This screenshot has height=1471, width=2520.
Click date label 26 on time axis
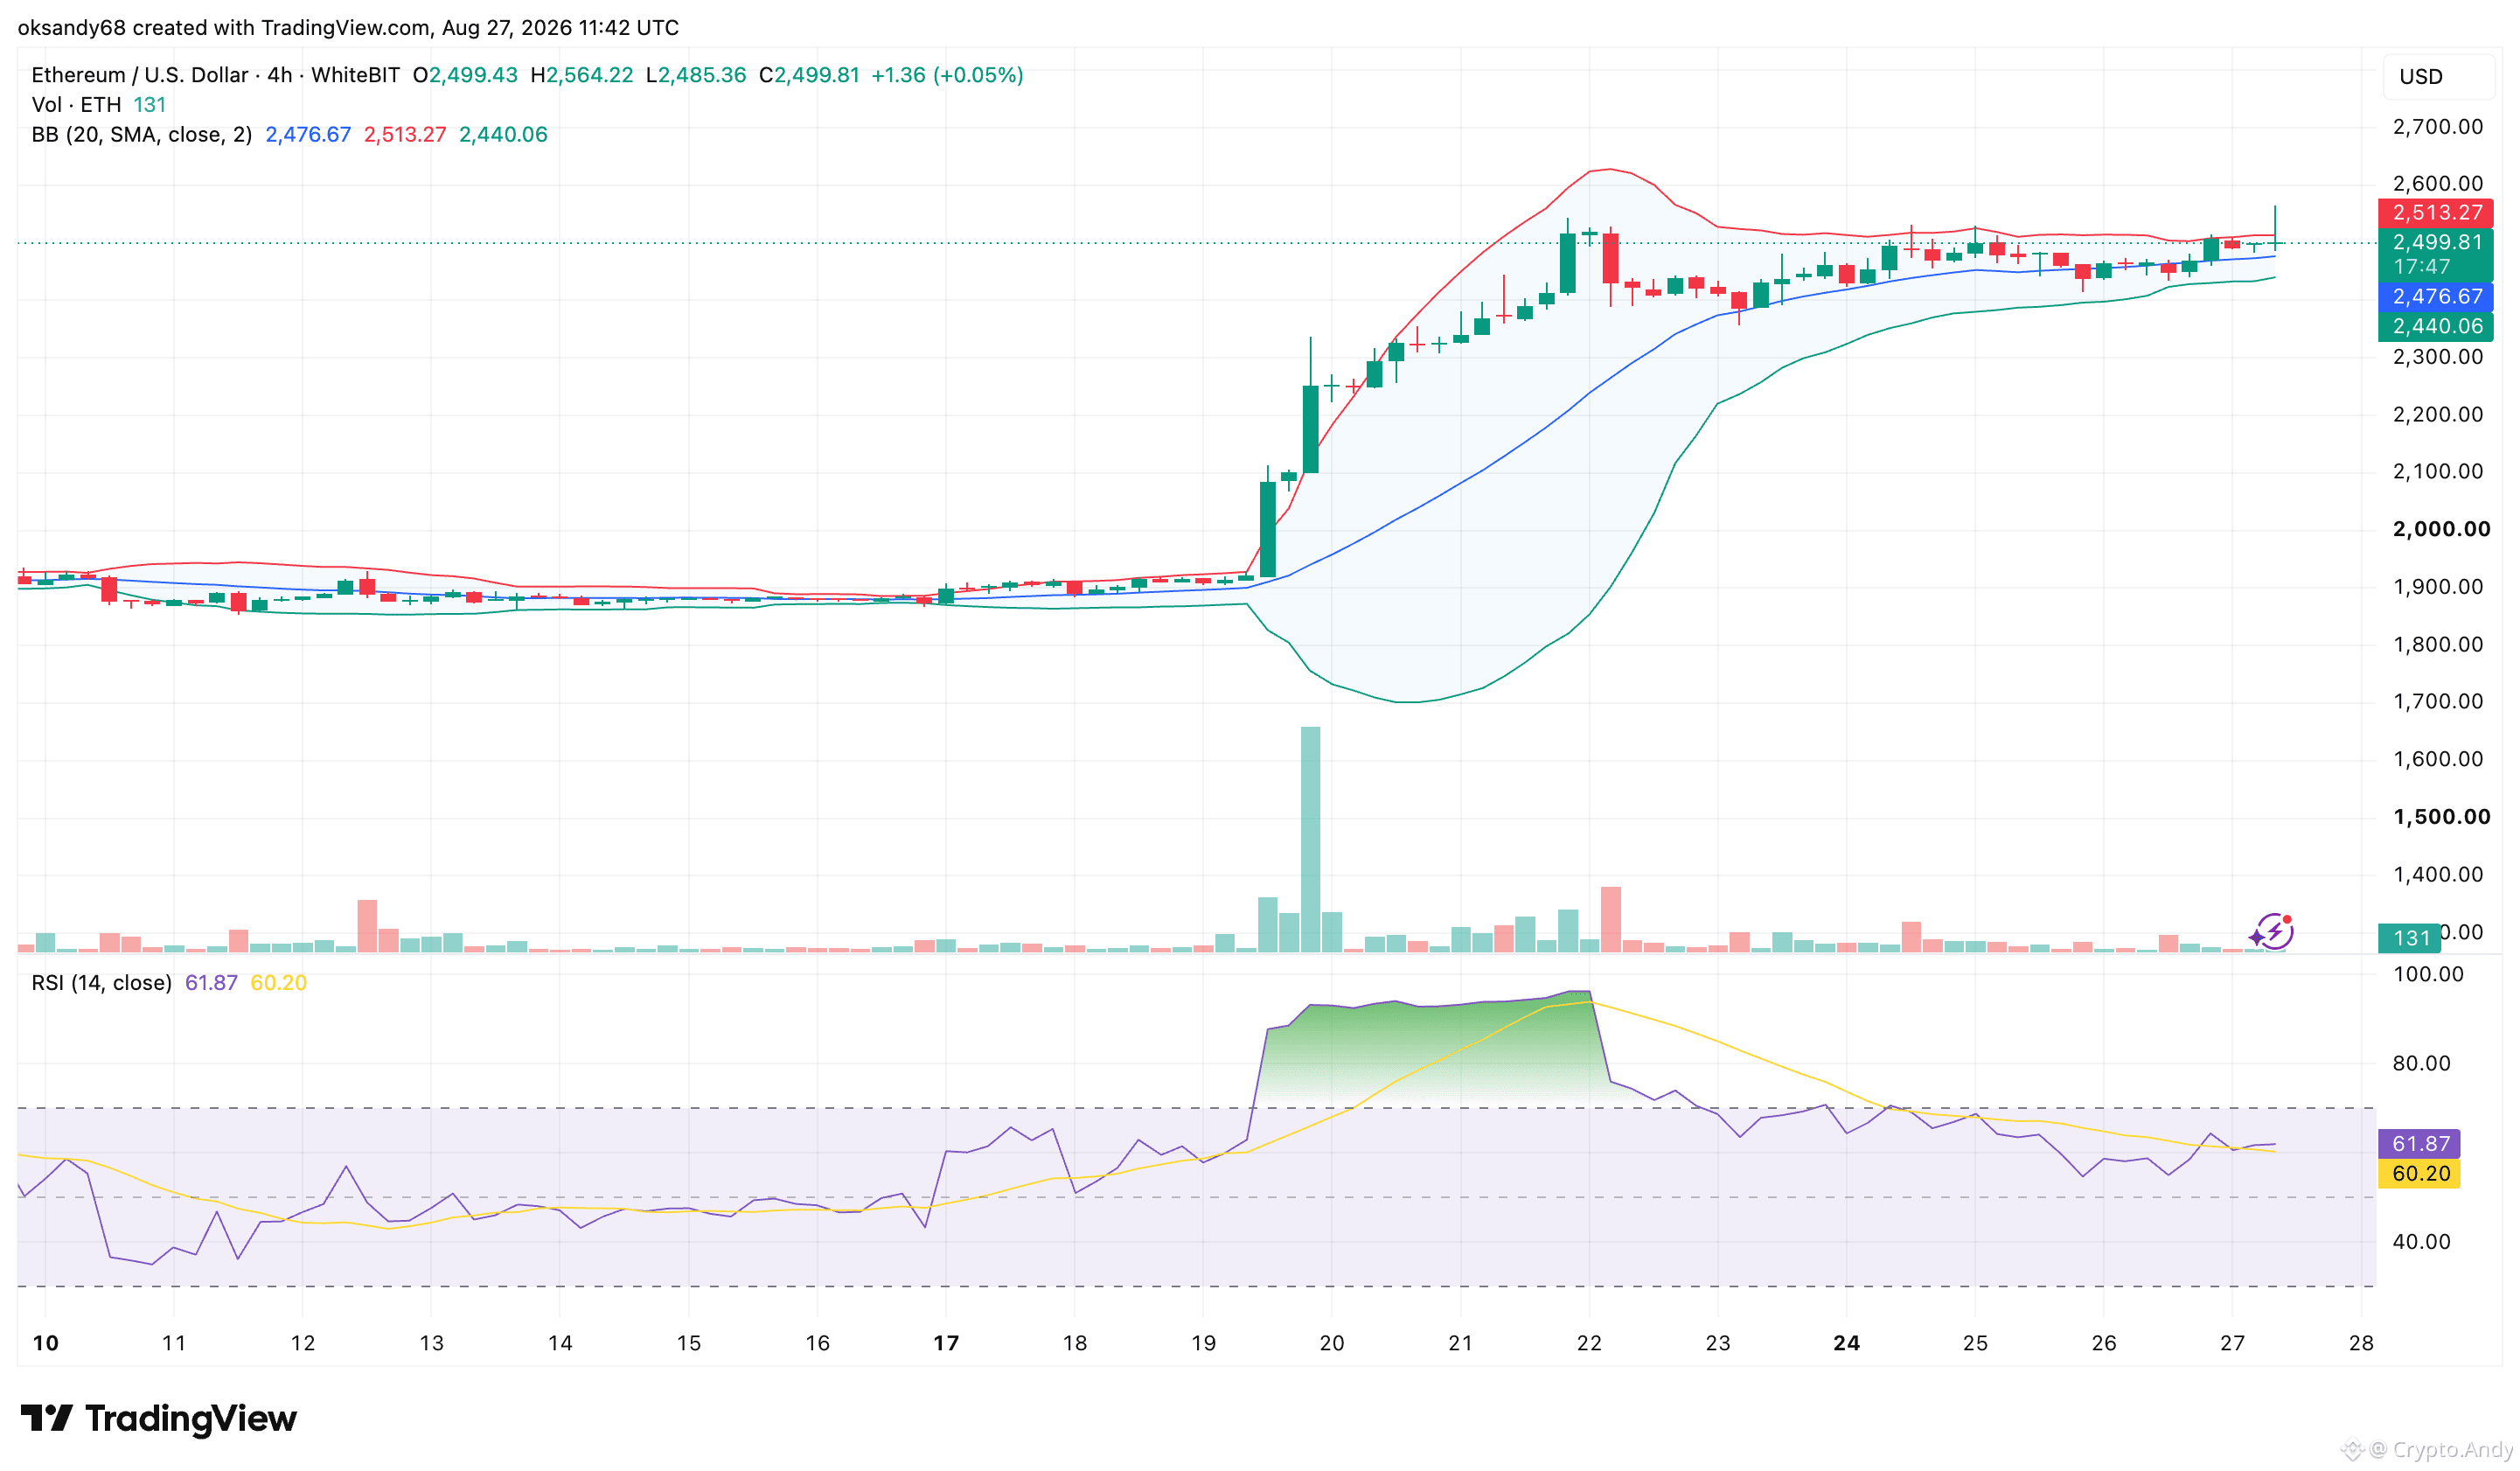2104,1343
